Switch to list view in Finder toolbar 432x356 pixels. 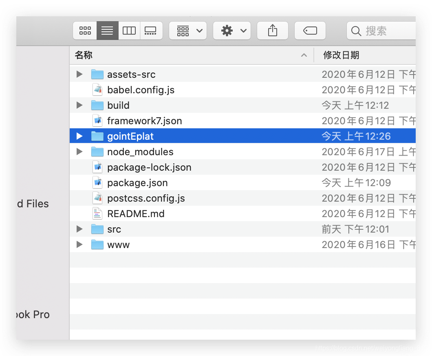107,31
